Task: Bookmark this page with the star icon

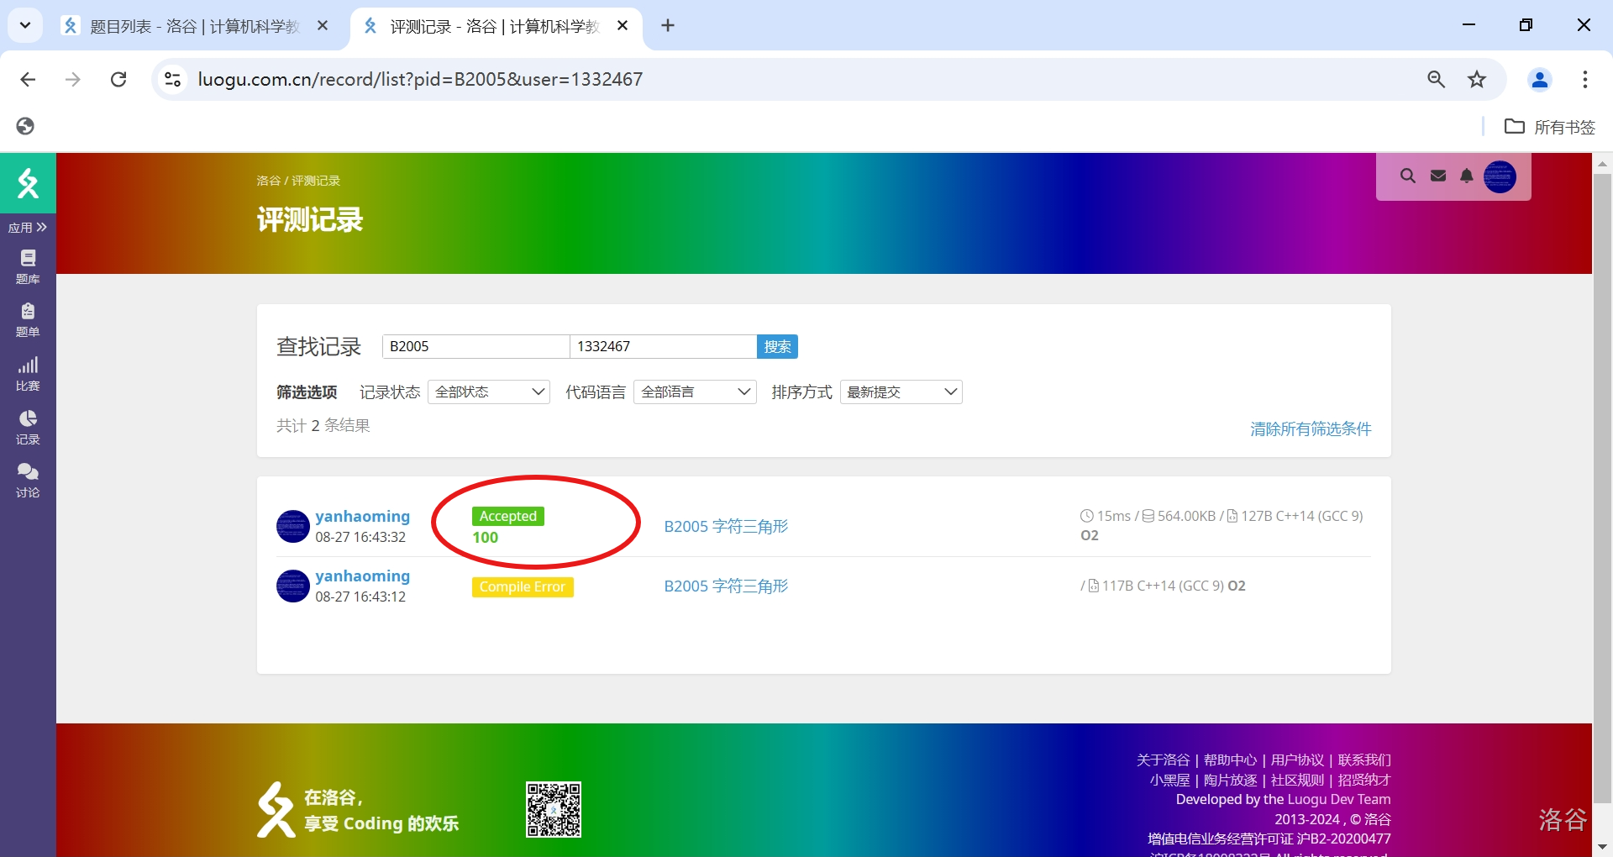Action: click(x=1477, y=79)
